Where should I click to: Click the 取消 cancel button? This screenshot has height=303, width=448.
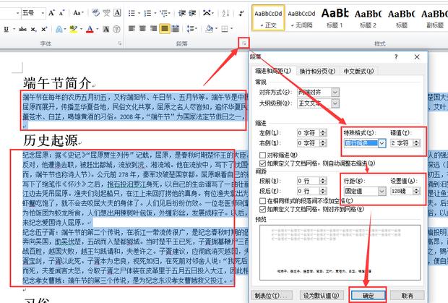pos(407,296)
